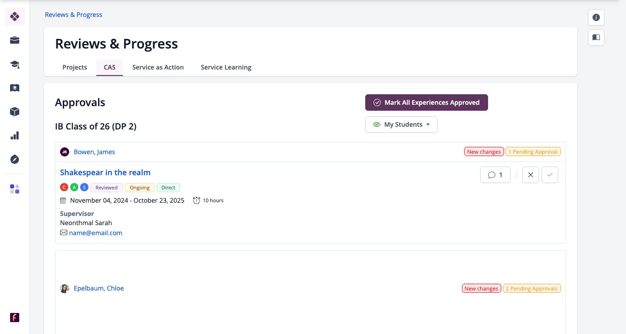Open the graduation cap sidebar icon
626x334 pixels.
15,64
